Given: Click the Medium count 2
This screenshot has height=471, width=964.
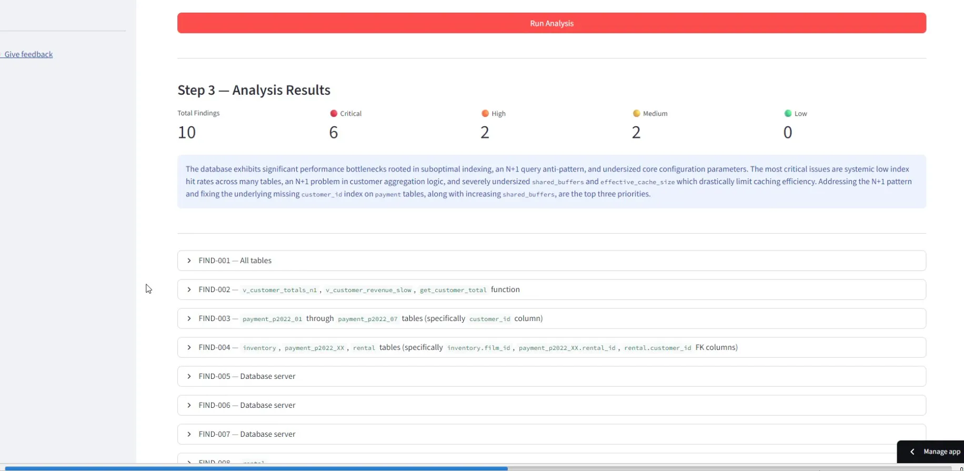Looking at the screenshot, I should 636,132.
